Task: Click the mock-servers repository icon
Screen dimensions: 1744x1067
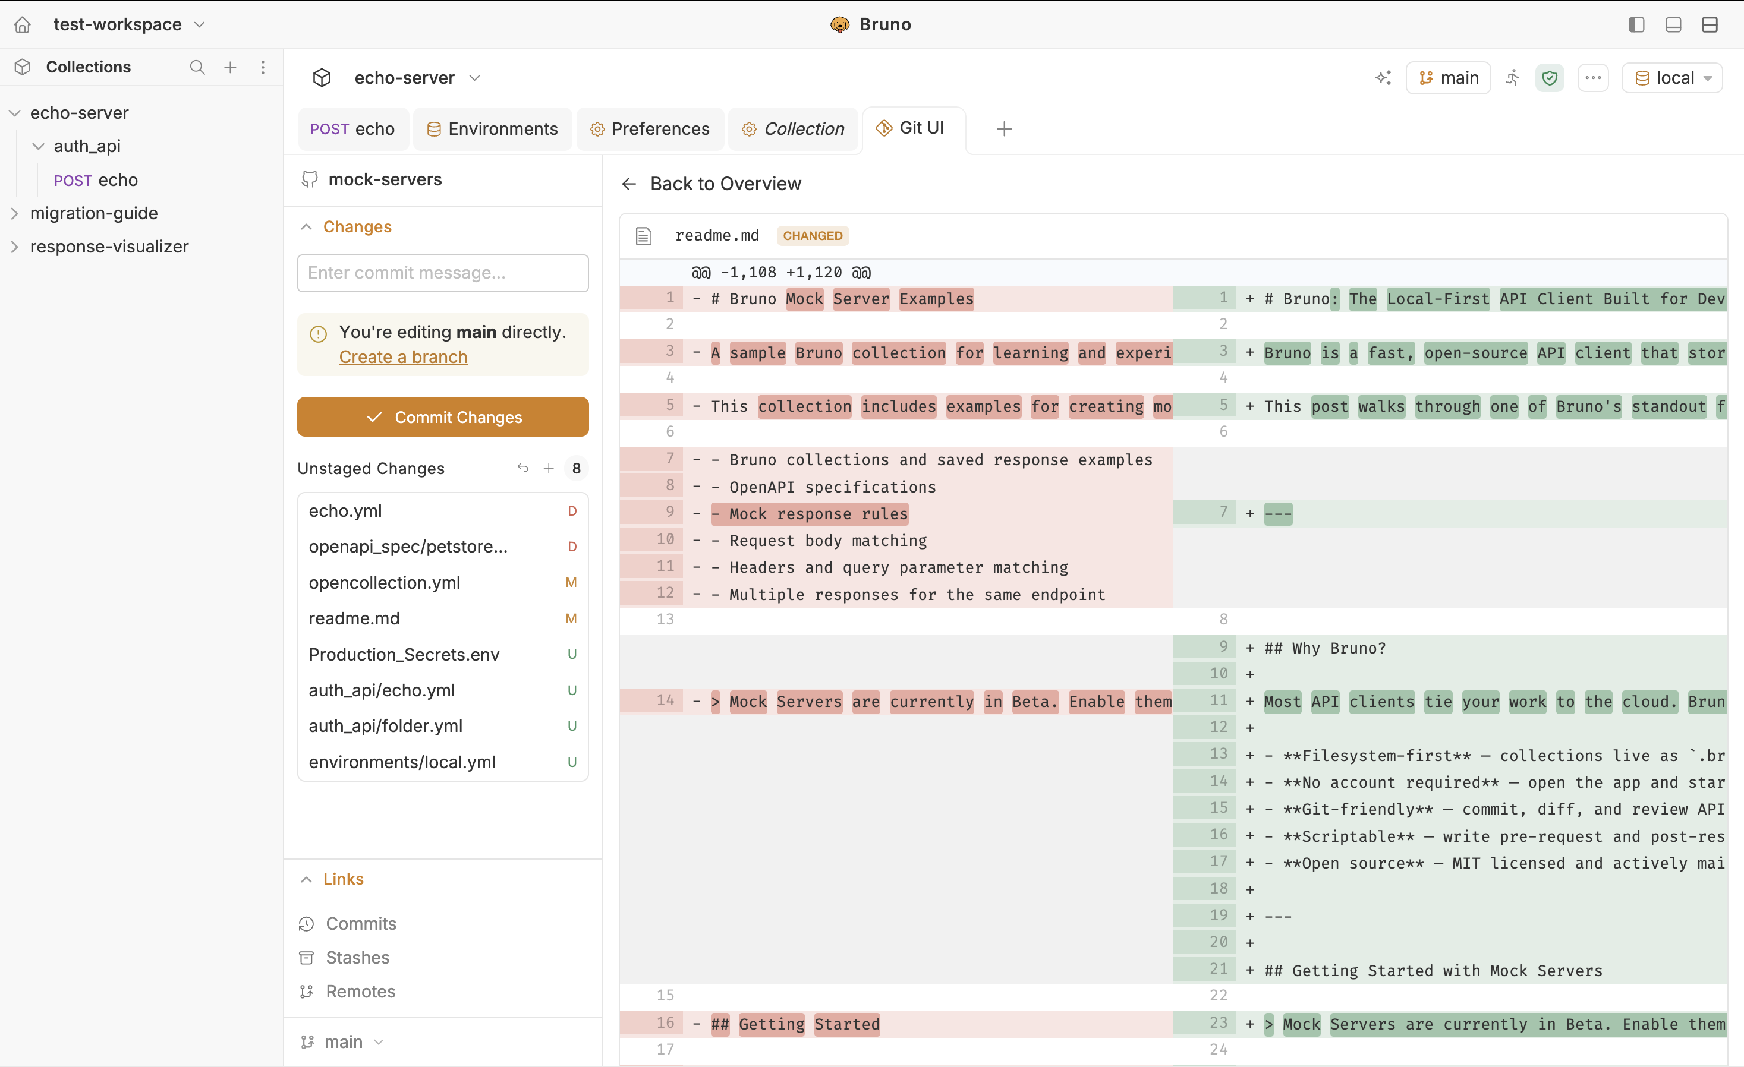Action: pyautogui.click(x=309, y=180)
